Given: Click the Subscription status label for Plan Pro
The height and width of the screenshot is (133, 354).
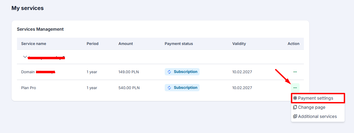Looking at the screenshot, I should click(185, 88).
